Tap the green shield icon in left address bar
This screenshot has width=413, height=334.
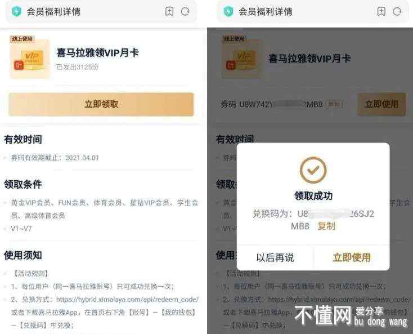16,12
